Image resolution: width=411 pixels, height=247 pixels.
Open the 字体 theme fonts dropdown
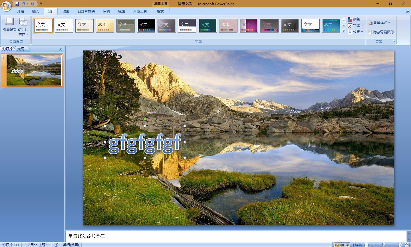click(x=355, y=26)
